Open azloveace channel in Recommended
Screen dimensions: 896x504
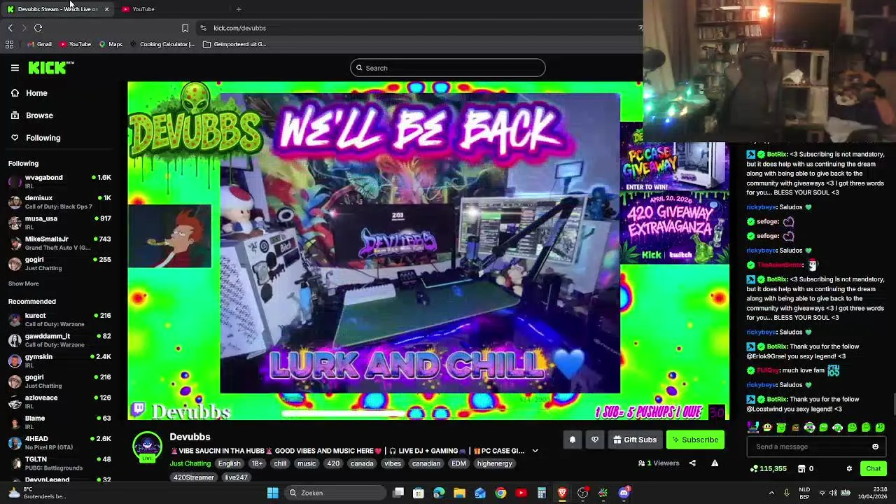click(x=59, y=402)
